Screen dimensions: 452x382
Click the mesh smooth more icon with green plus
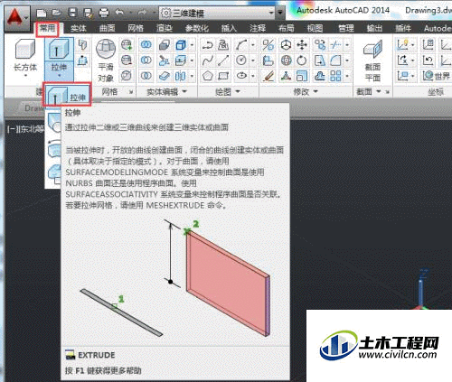point(127,44)
